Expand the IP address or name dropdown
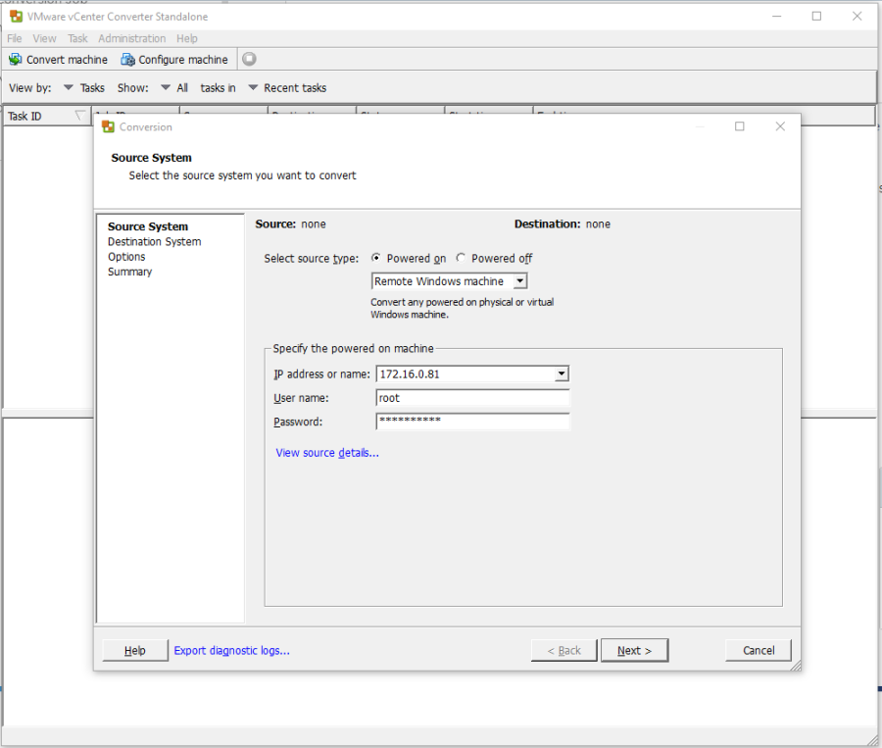This screenshot has width=882, height=748. [x=562, y=374]
